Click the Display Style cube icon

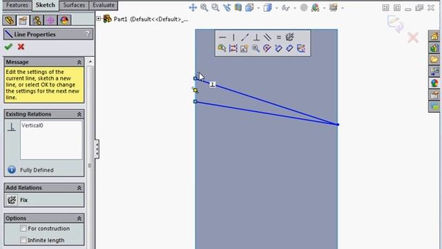pos(267,8)
